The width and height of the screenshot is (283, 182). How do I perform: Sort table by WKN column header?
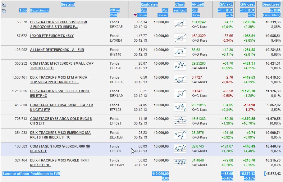point(113,15)
